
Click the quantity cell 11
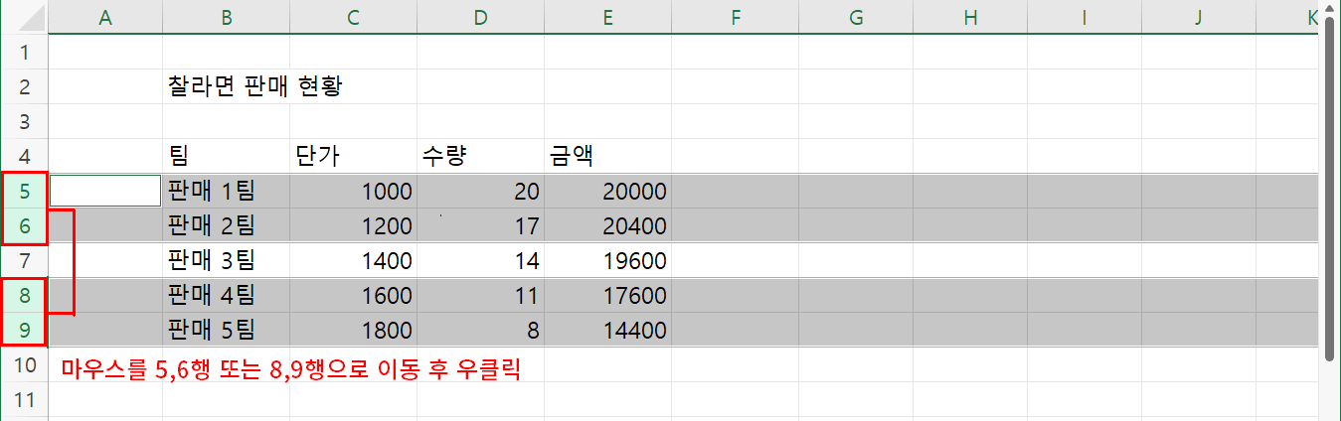(x=481, y=295)
